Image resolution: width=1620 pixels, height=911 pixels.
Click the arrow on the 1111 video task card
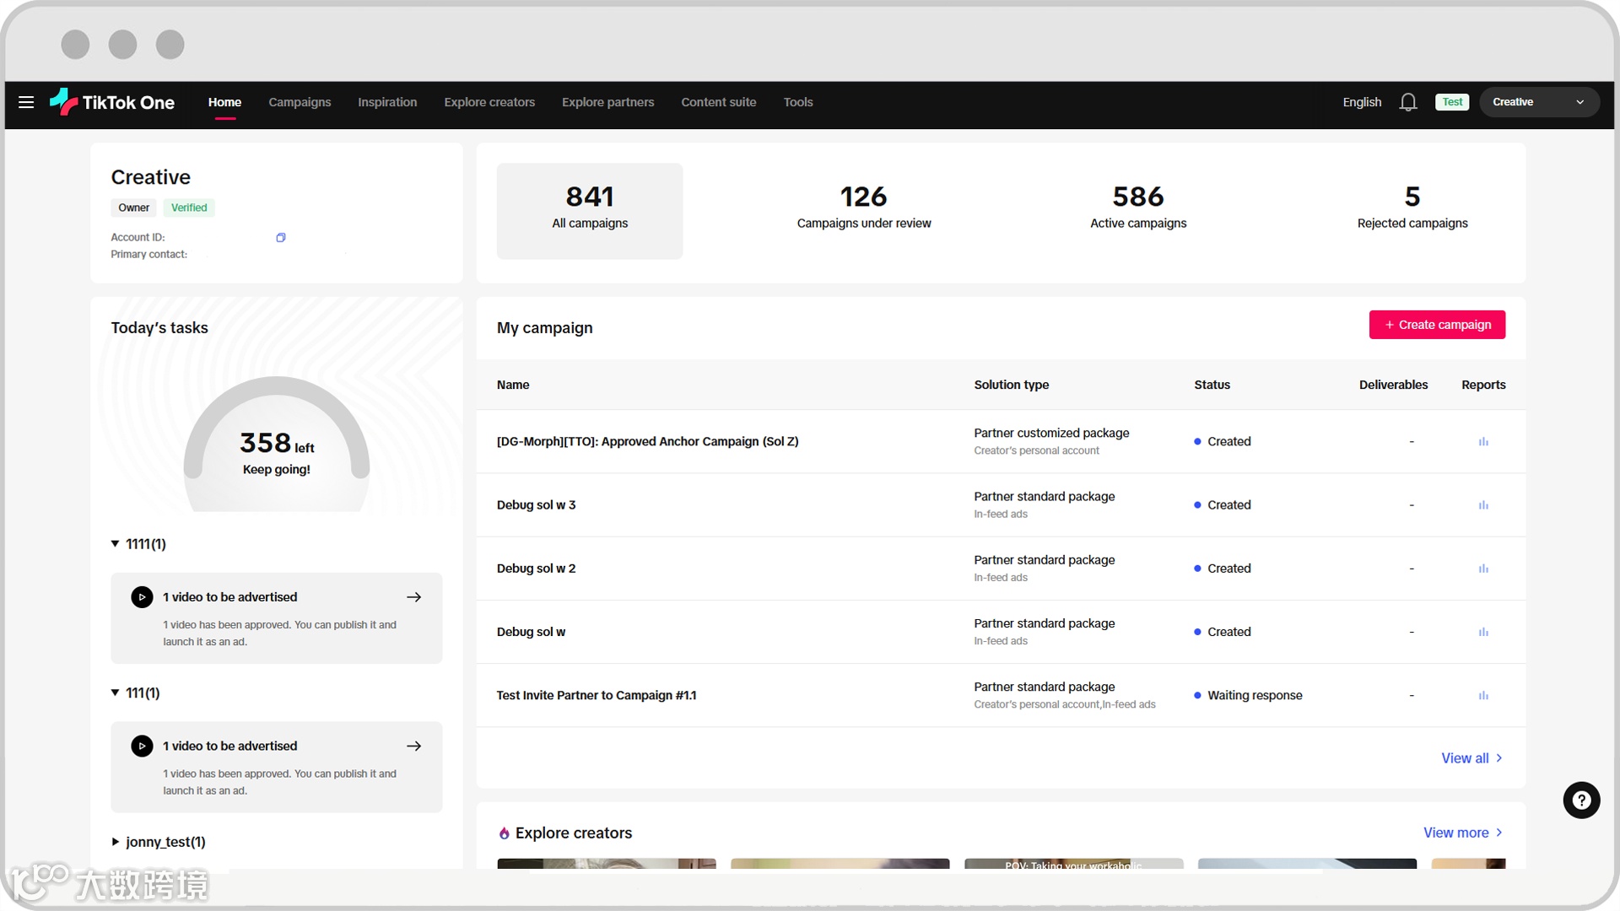tap(413, 597)
